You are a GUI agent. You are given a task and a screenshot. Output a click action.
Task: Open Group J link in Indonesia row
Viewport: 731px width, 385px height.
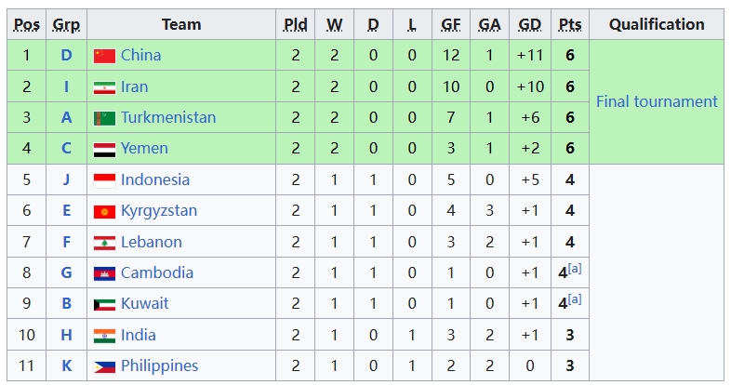pyautogui.click(x=66, y=179)
